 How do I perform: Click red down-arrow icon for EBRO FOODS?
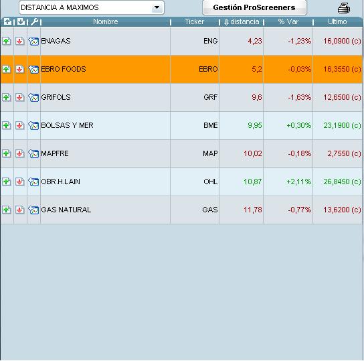[20, 69]
